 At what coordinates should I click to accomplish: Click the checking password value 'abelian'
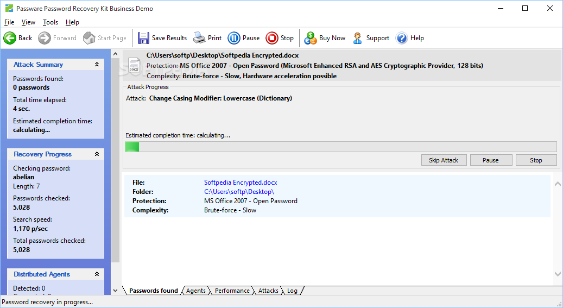[23, 177]
